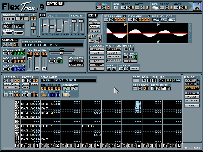The image size is (203, 152).
Task: Set the edit mode to ALL
Action: (95, 23)
